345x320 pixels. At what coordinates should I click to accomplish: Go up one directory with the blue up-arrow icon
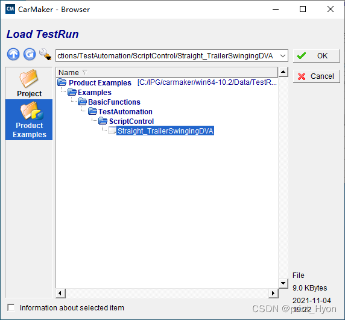click(13, 54)
